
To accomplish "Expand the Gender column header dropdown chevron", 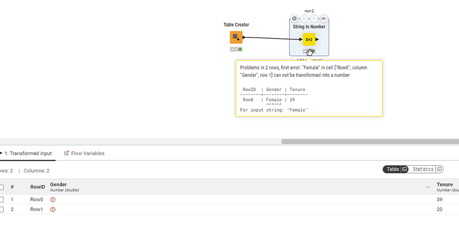I will click(428, 187).
